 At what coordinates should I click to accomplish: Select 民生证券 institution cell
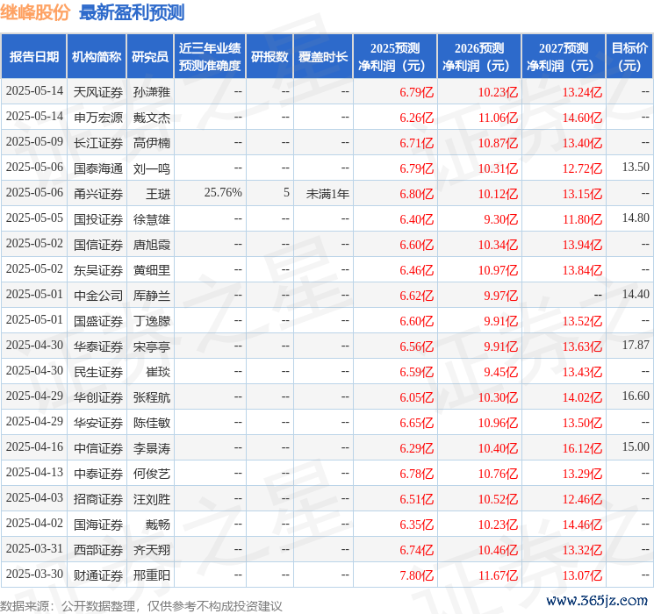98,372
